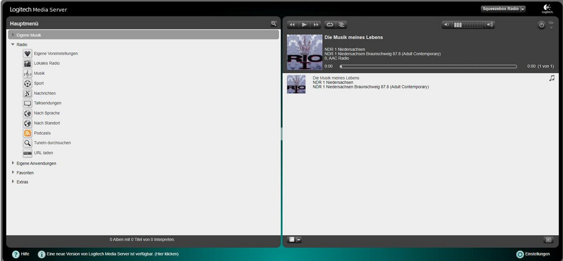Select the Talksendungen label
The height and width of the screenshot is (261, 563).
[47, 103]
